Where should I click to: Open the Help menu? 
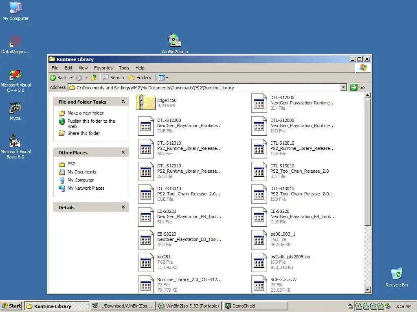pos(140,68)
